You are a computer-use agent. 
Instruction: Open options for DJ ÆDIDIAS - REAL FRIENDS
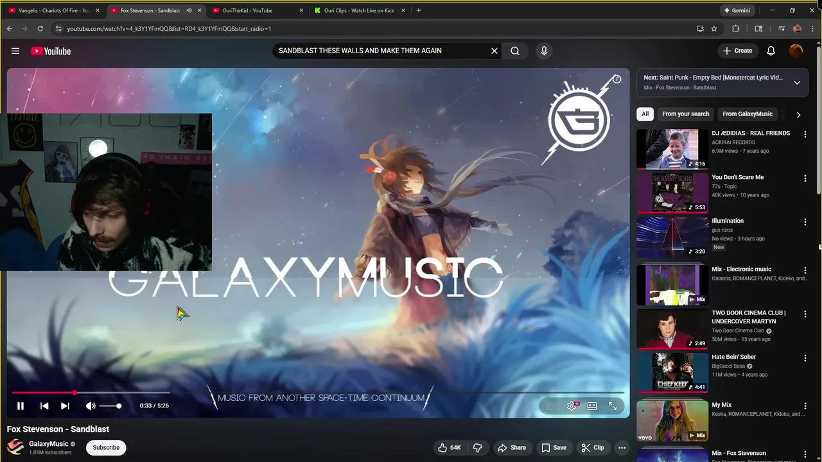[805, 135]
